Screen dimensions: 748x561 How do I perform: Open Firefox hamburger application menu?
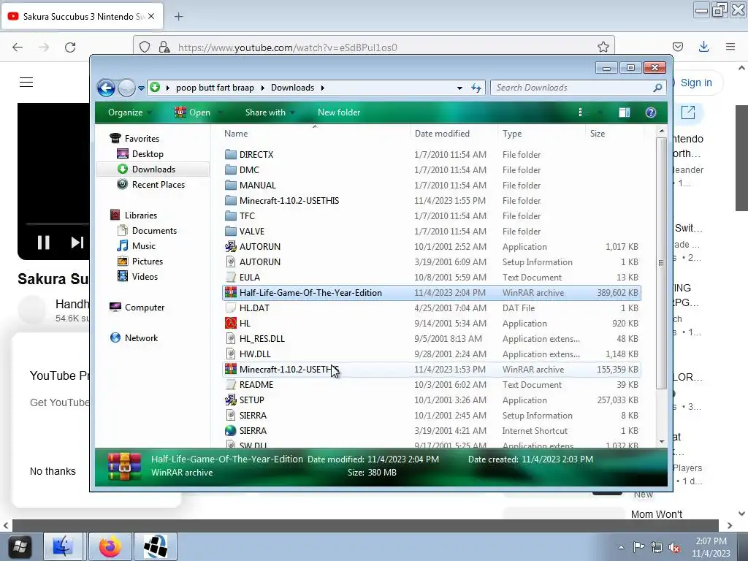pyautogui.click(x=730, y=47)
